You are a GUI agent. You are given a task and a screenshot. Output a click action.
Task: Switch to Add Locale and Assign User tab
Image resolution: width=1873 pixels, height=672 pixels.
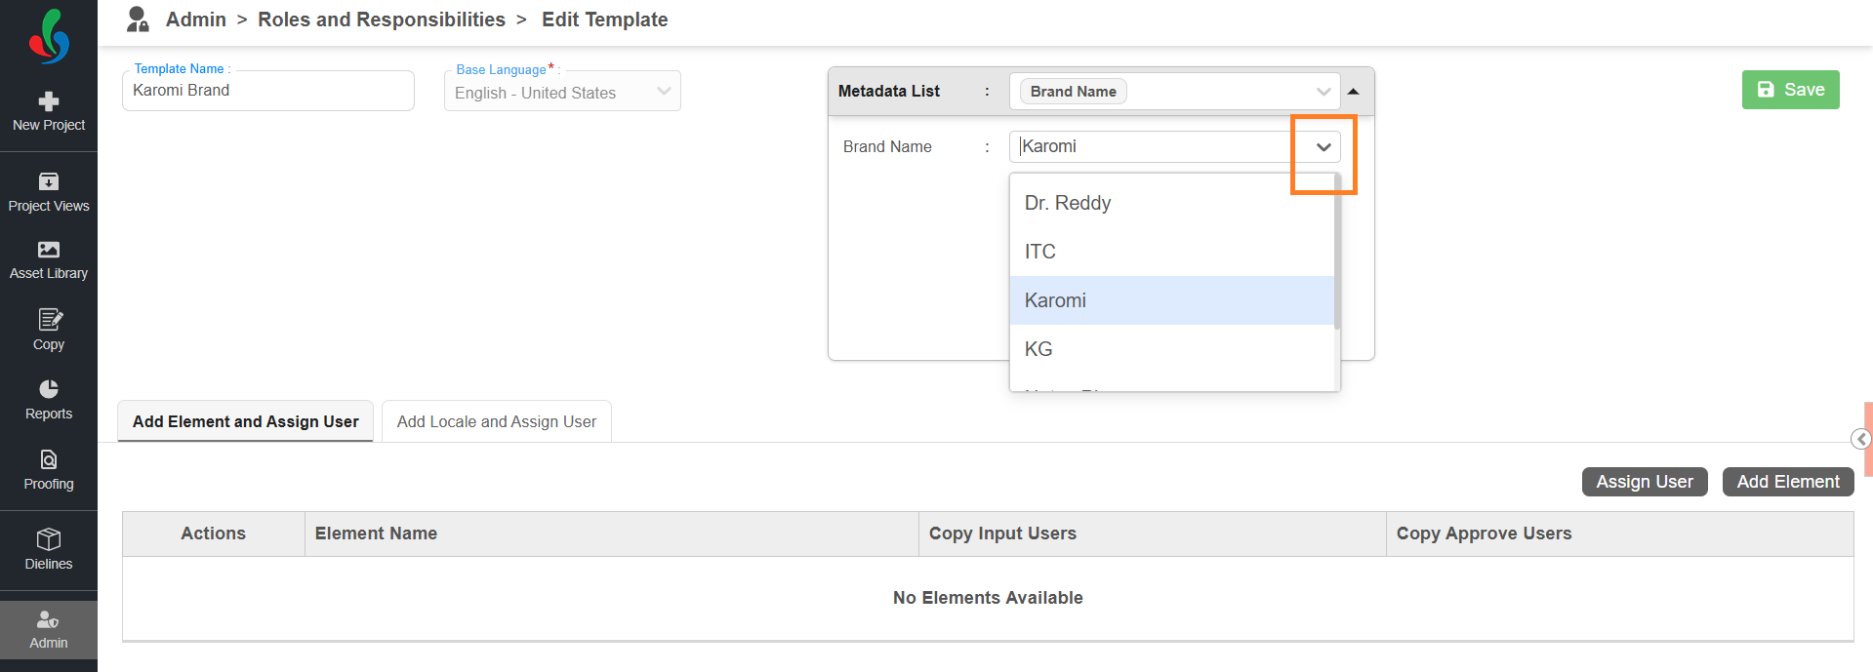496,421
